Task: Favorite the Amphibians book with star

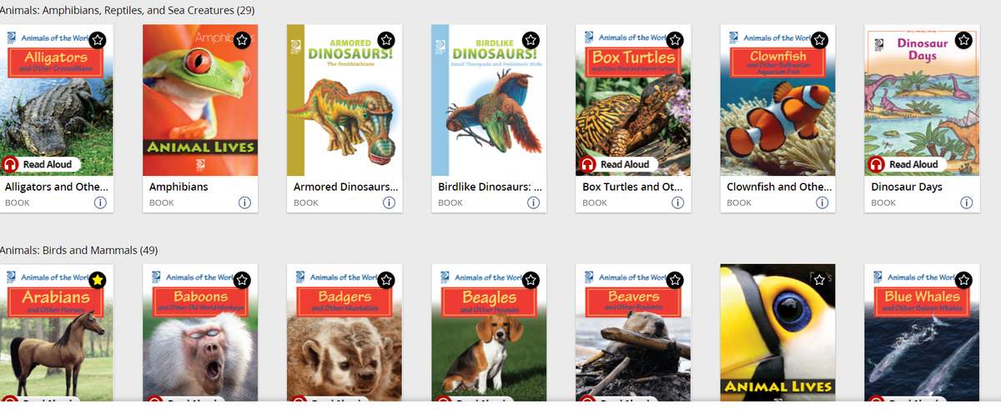Action: pos(242,39)
